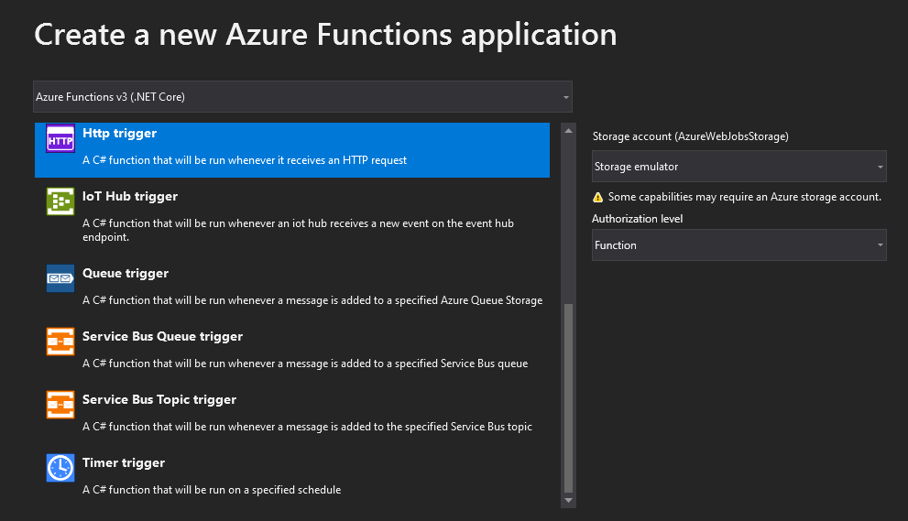
Task: Select the "Service Bus Topic trigger" title
Action: (x=159, y=399)
